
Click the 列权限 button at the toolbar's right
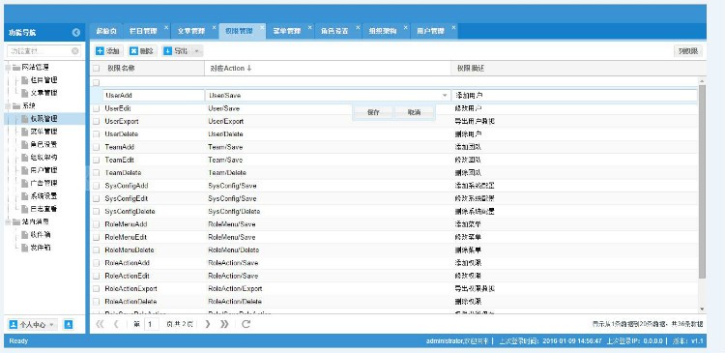click(x=688, y=51)
